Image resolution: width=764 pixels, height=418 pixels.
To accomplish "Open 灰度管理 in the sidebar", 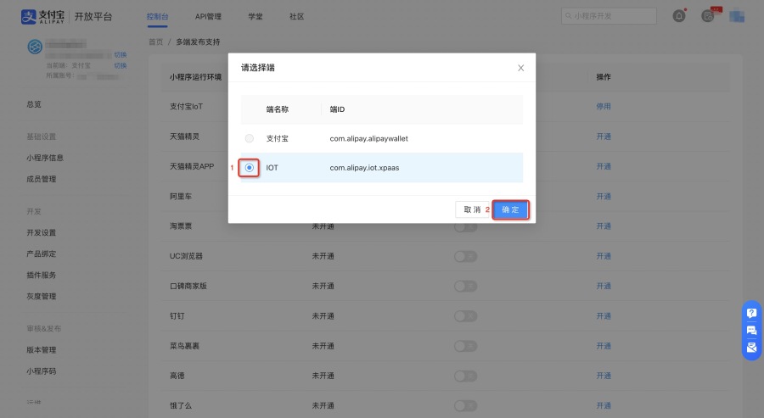I will coord(42,297).
